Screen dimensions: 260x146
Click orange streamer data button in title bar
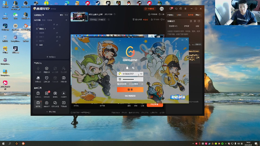pyautogui.click(x=149, y=9)
